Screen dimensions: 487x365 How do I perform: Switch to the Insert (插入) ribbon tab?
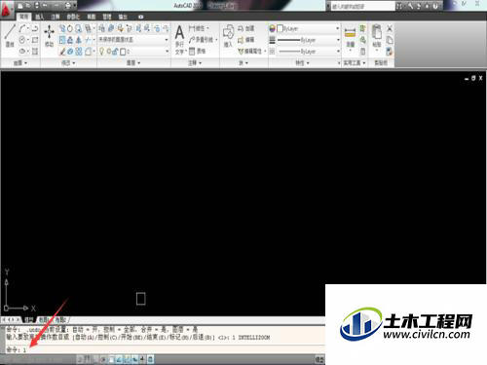(x=39, y=17)
